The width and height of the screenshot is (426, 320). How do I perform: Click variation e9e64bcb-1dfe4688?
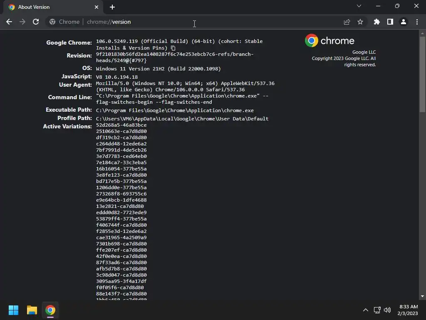pyautogui.click(x=121, y=200)
